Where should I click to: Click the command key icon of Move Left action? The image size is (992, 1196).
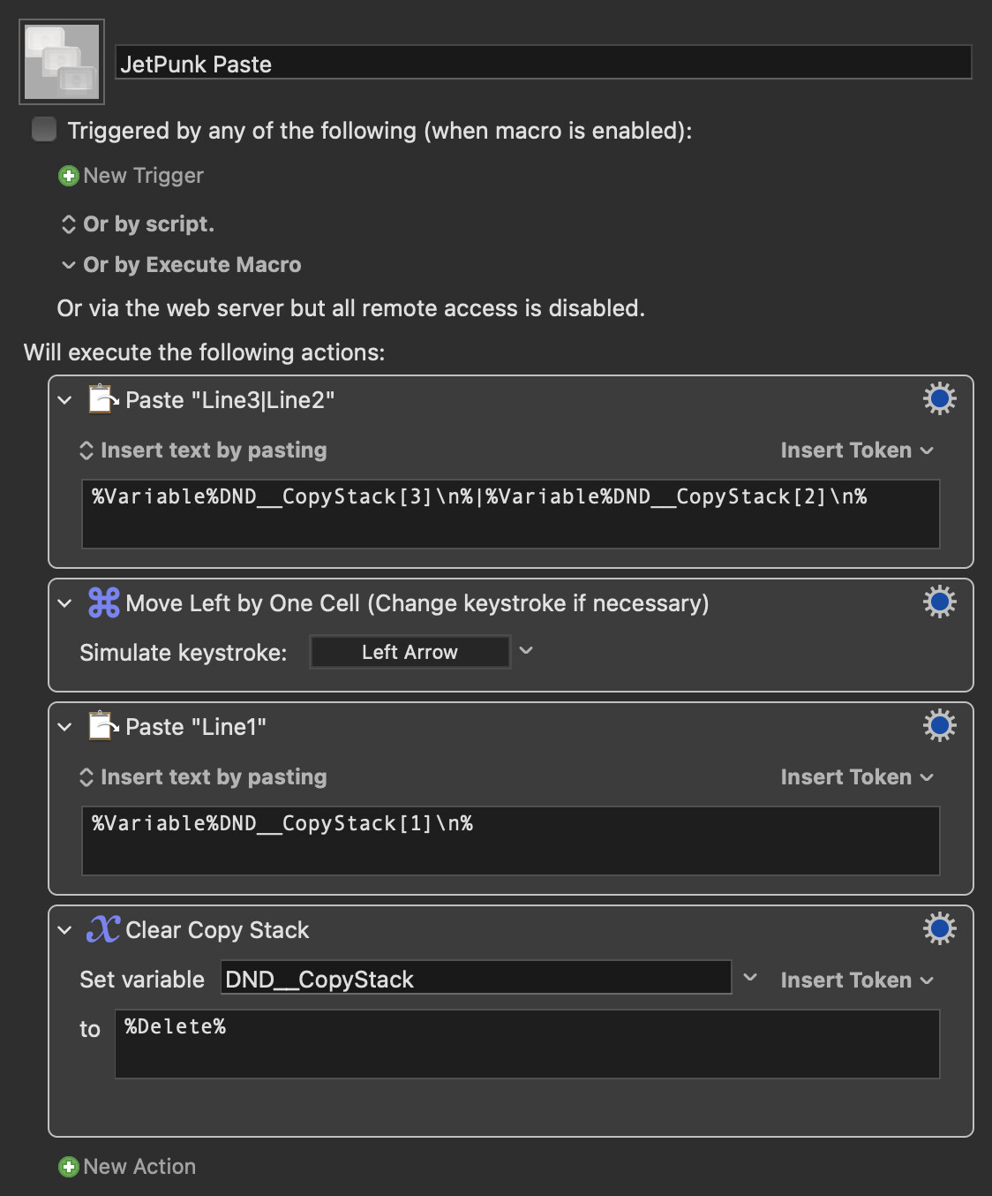[103, 602]
